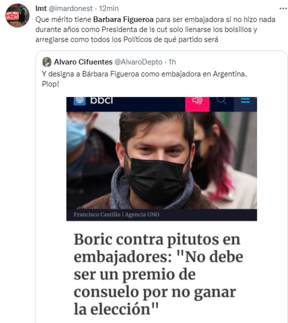Click the bbcl site name text
Image resolution: width=288 pixels, height=323 pixels.
(102, 100)
